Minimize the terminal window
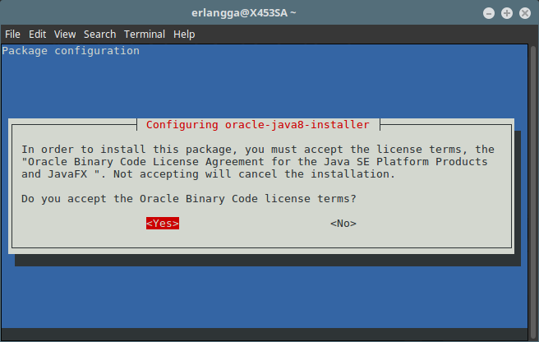The width and height of the screenshot is (539, 342). [488, 13]
